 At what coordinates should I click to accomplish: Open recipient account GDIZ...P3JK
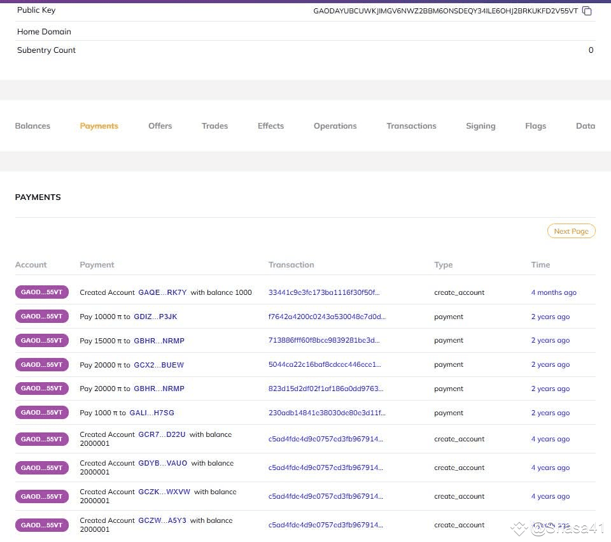pyautogui.click(x=155, y=317)
